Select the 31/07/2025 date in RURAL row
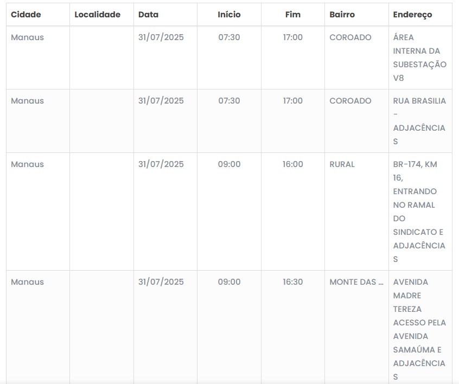The image size is (459, 384). coord(161,164)
